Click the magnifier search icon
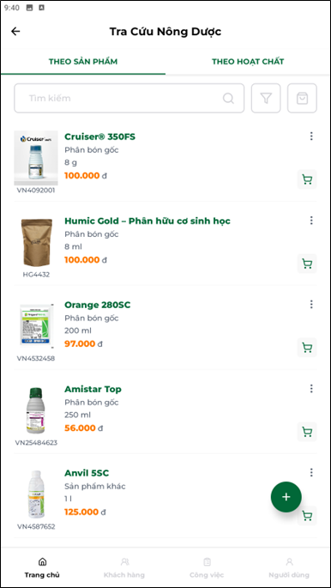The image size is (331, 588). 228,98
